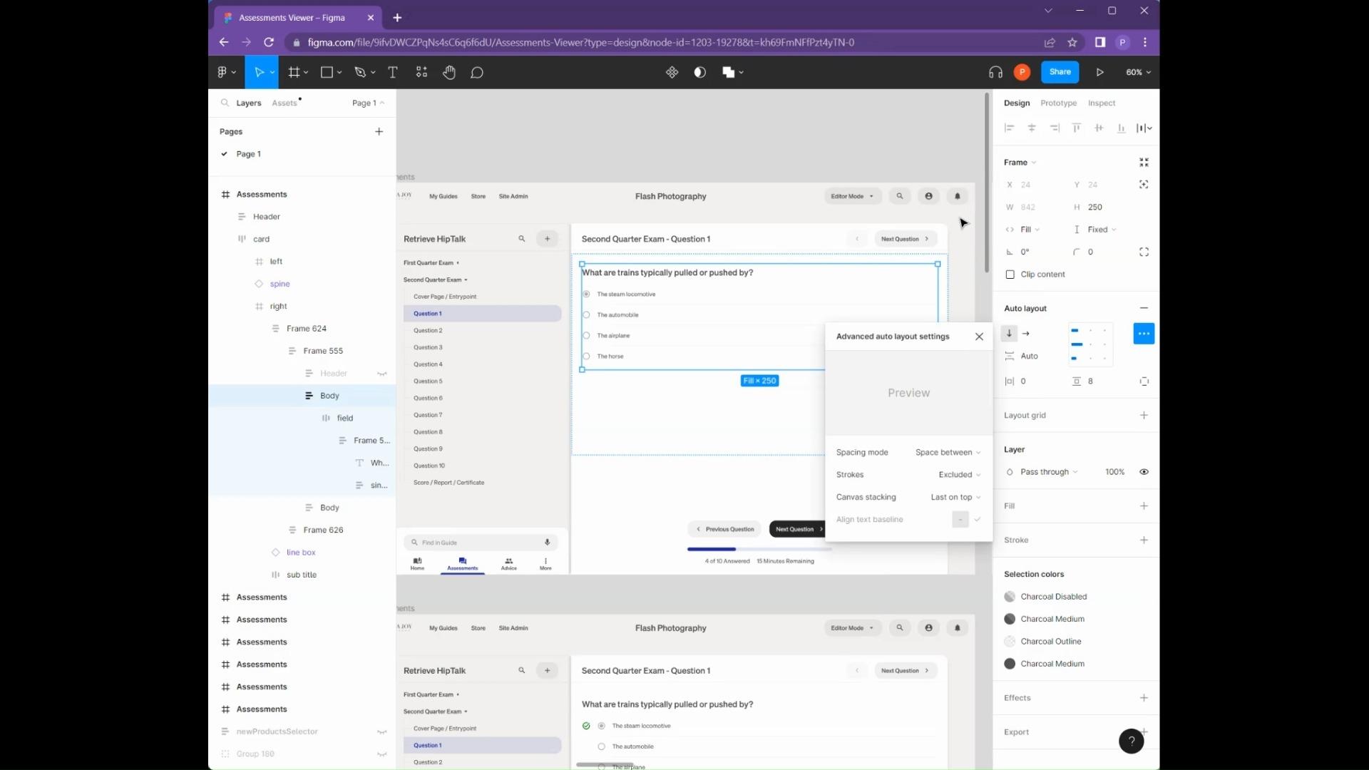Toggle the mask/contrast icon in toolbar

coord(699,72)
